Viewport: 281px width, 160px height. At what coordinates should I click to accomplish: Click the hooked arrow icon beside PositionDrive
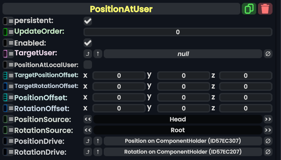point(88,141)
